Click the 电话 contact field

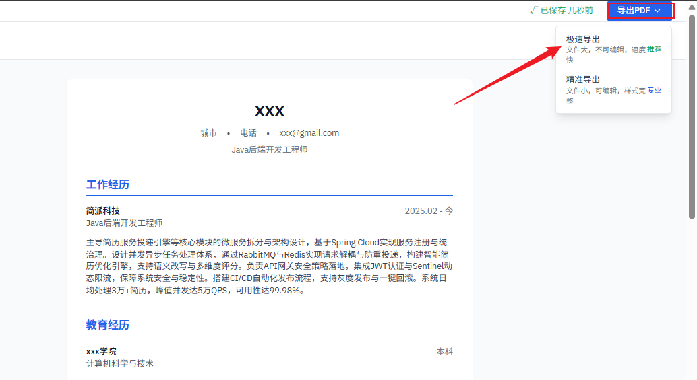(248, 133)
